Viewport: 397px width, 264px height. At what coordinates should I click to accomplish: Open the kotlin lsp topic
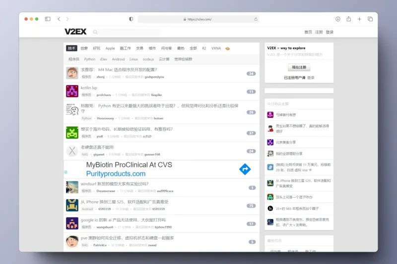click(x=89, y=88)
